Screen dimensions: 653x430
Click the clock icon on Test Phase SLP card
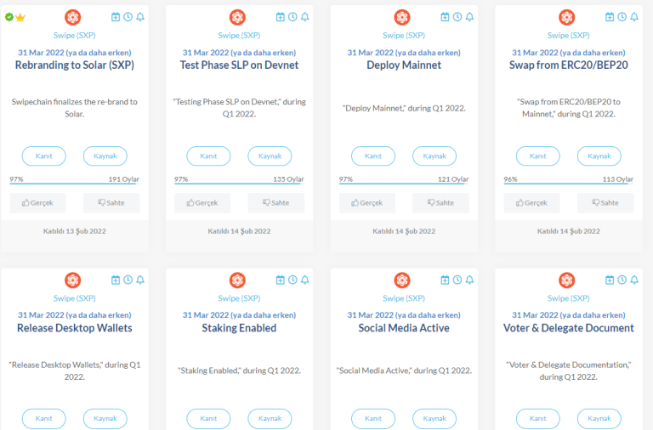[x=292, y=17]
